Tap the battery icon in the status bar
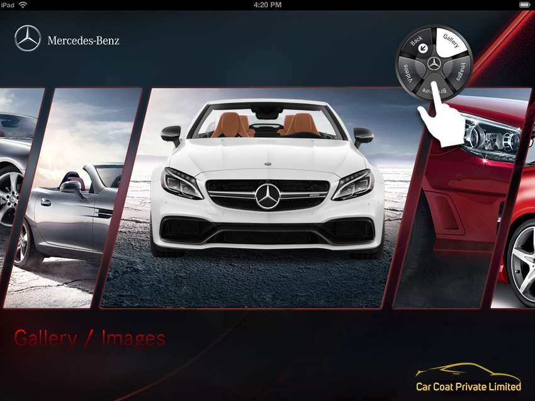Screen dimensions: 535x401 tap(524, 5)
